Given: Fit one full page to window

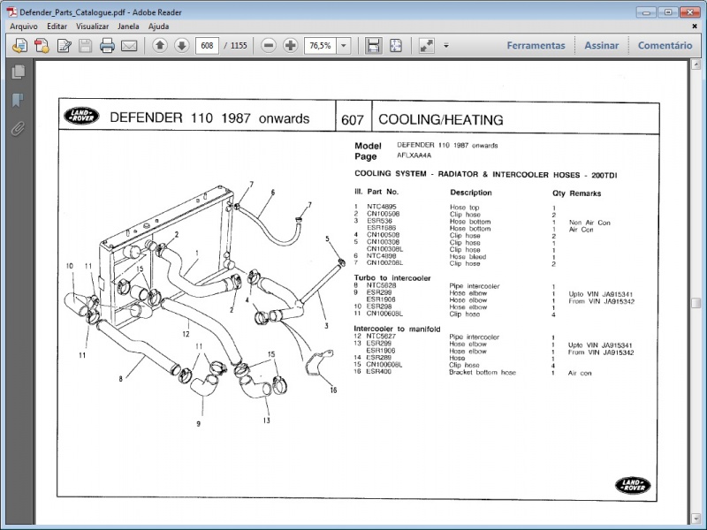Looking at the screenshot, I should (395, 46).
